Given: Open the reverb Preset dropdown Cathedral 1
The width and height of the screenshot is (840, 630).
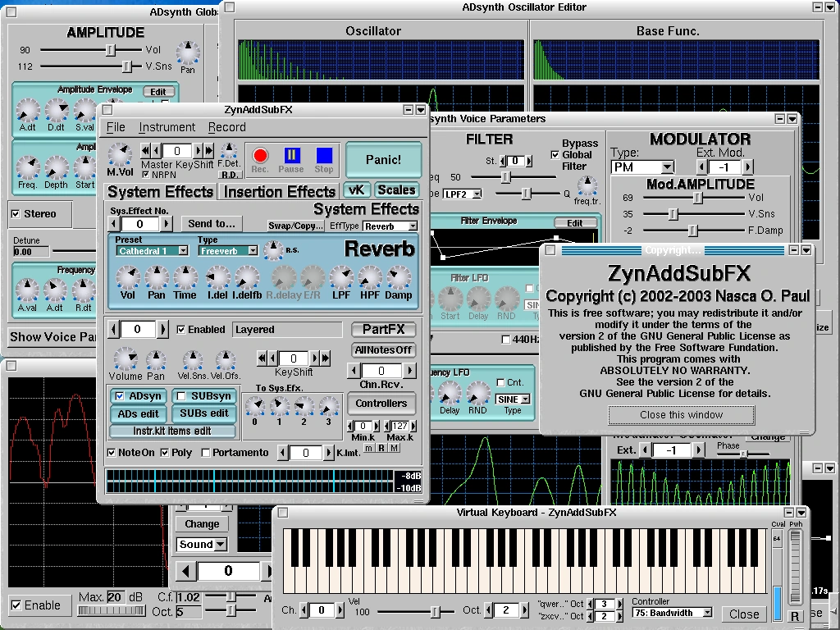Looking at the screenshot, I should pos(153,251).
